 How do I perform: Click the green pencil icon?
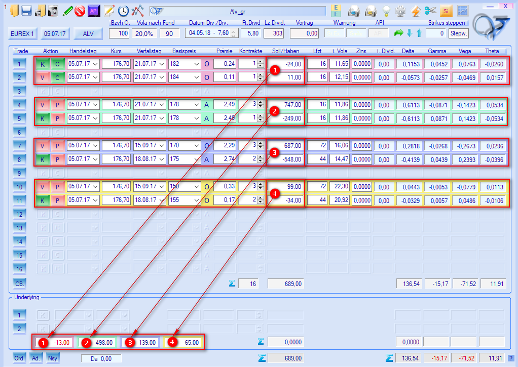pyautogui.click(x=67, y=10)
